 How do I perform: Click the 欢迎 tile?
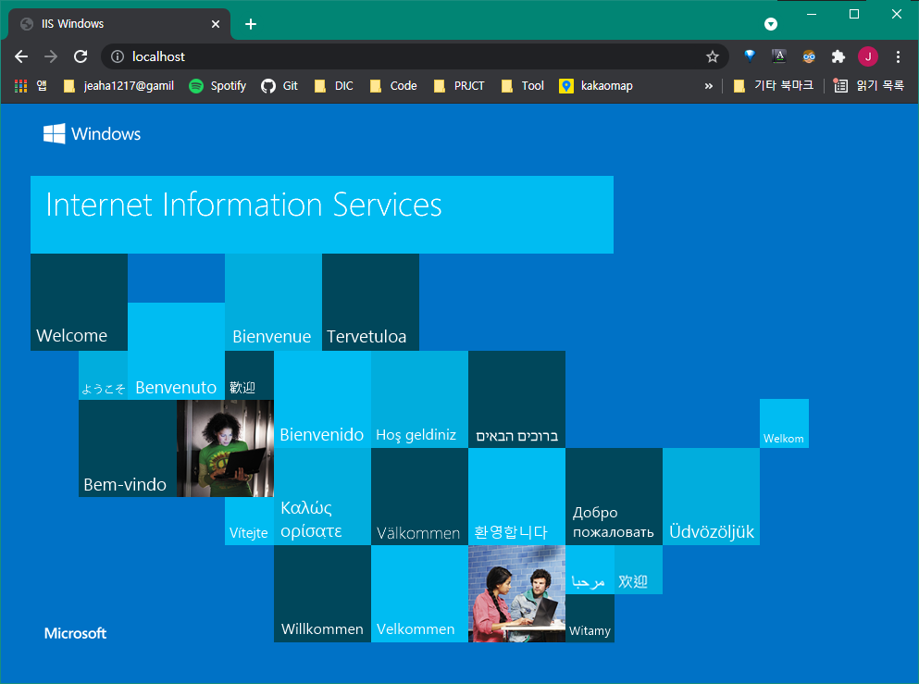pos(639,570)
